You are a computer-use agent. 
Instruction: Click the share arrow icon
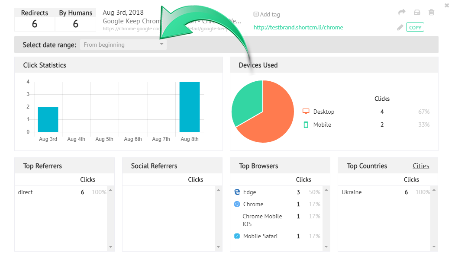click(x=402, y=12)
